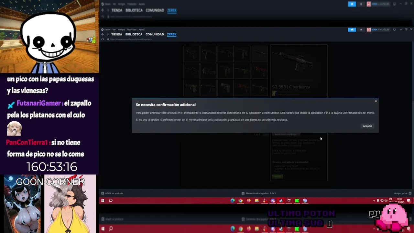Open Big Picture mode icon in front window
The width and height of the screenshot is (414, 233).
tap(394, 29)
